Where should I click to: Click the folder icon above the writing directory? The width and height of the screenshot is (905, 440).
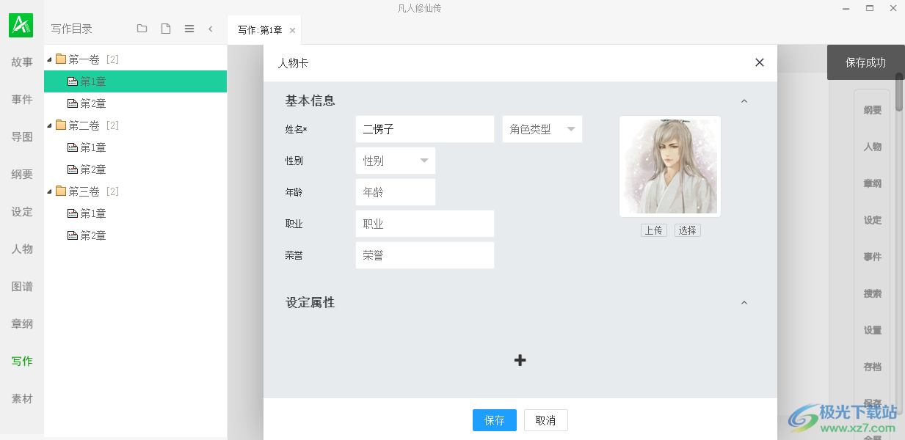coord(142,29)
